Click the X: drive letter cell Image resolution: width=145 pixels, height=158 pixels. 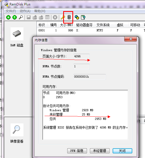pos(78,30)
